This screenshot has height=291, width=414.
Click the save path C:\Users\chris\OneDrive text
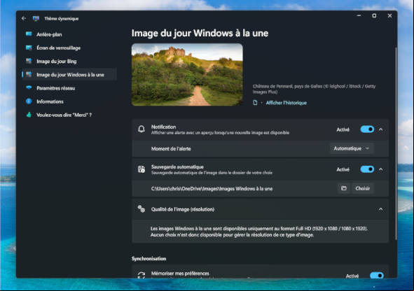point(212,188)
